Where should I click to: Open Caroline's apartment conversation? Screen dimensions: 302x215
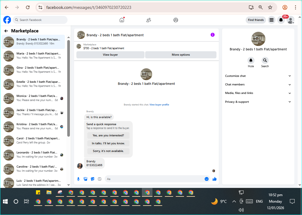click(x=33, y=169)
